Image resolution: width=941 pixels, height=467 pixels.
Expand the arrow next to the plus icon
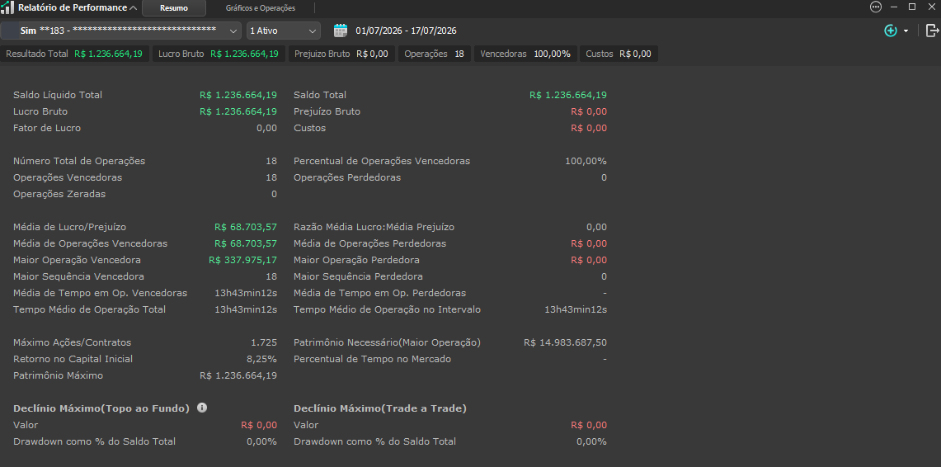[906, 31]
